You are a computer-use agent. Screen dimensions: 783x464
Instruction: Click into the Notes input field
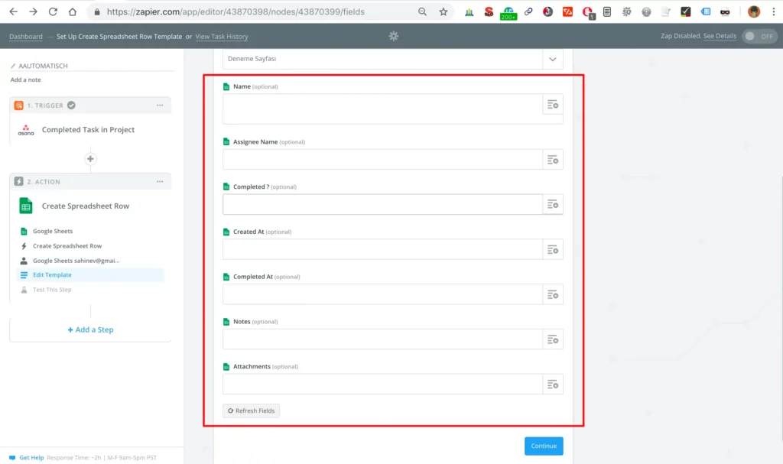click(382, 339)
